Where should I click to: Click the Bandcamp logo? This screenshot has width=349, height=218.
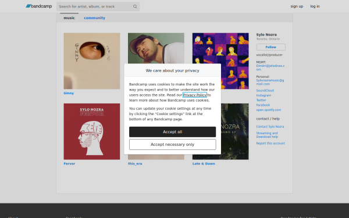click(x=39, y=6)
